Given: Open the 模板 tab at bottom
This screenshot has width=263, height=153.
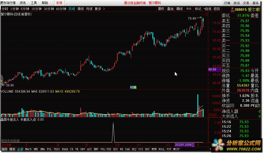Looking at the screenshot, I should coord(12,149).
